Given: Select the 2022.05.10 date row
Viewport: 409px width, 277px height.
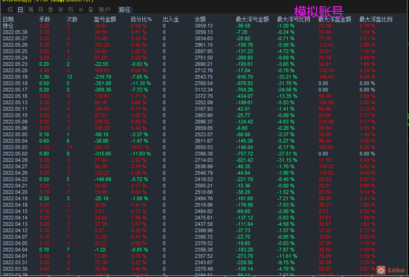Looking at the screenshot, I should pyautogui.click(x=15, y=115).
